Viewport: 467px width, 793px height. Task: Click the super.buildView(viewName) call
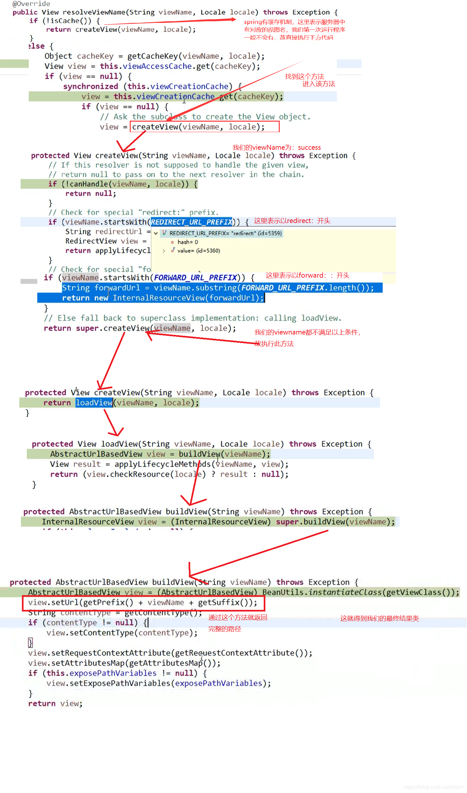[x=333, y=522]
